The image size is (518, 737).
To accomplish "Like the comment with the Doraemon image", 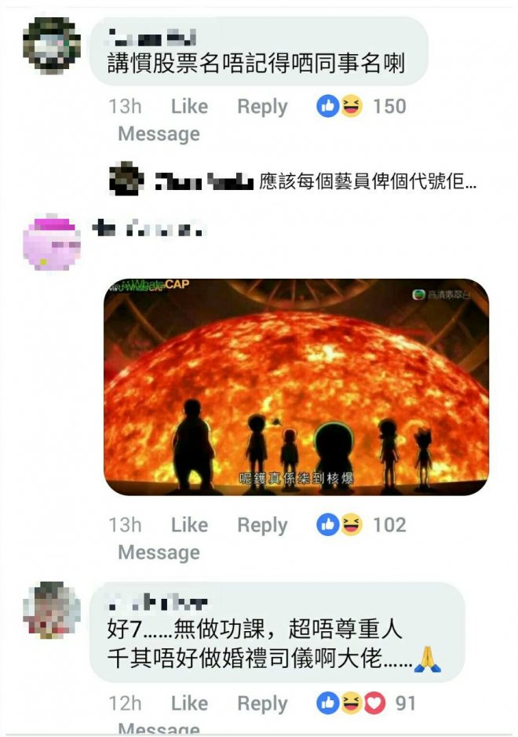I will tap(189, 524).
